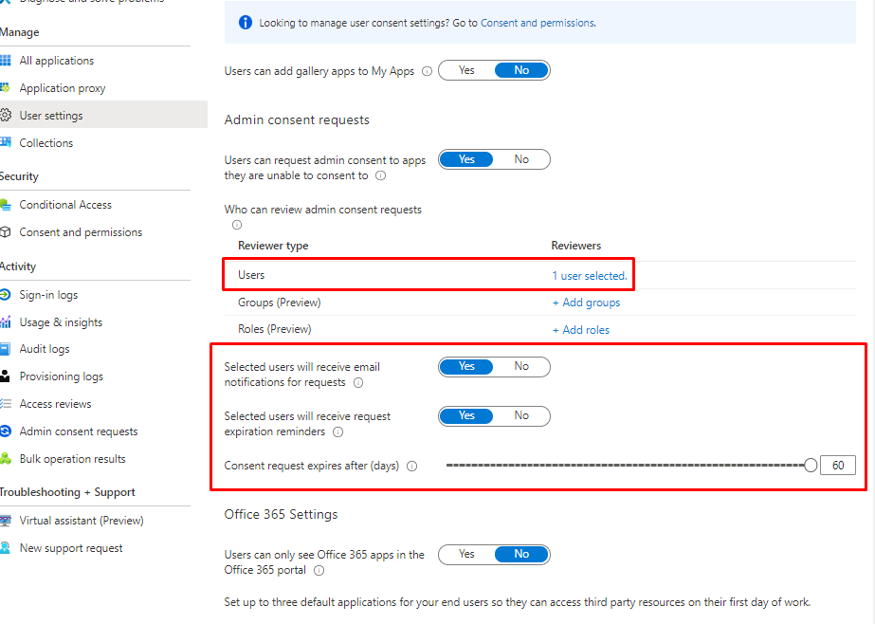Screen dimensions: 875x624
Task: Click the Application proxy icon
Action: 6,88
